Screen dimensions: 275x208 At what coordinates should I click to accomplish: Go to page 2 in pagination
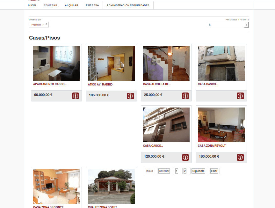[185, 171]
